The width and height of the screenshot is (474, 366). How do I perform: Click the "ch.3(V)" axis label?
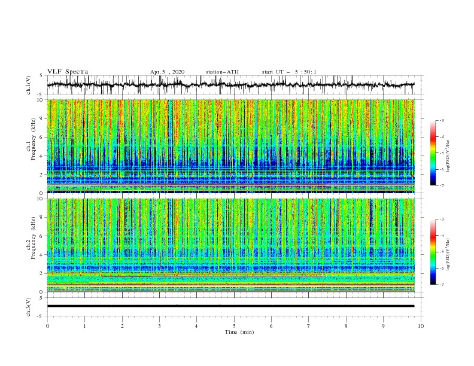[x=29, y=307]
